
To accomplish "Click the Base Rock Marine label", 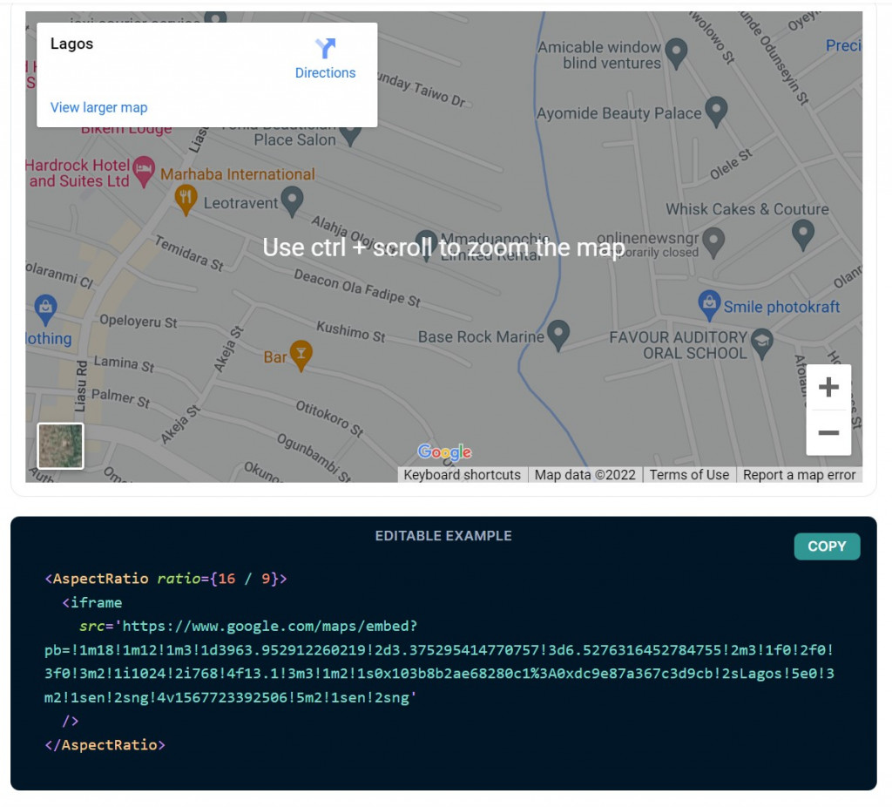I will pos(481,337).
